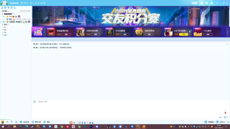Click the 王者荣耀 reward thumbnail
Viewport: 230px width, 129px height.
[x=80, y=32]
